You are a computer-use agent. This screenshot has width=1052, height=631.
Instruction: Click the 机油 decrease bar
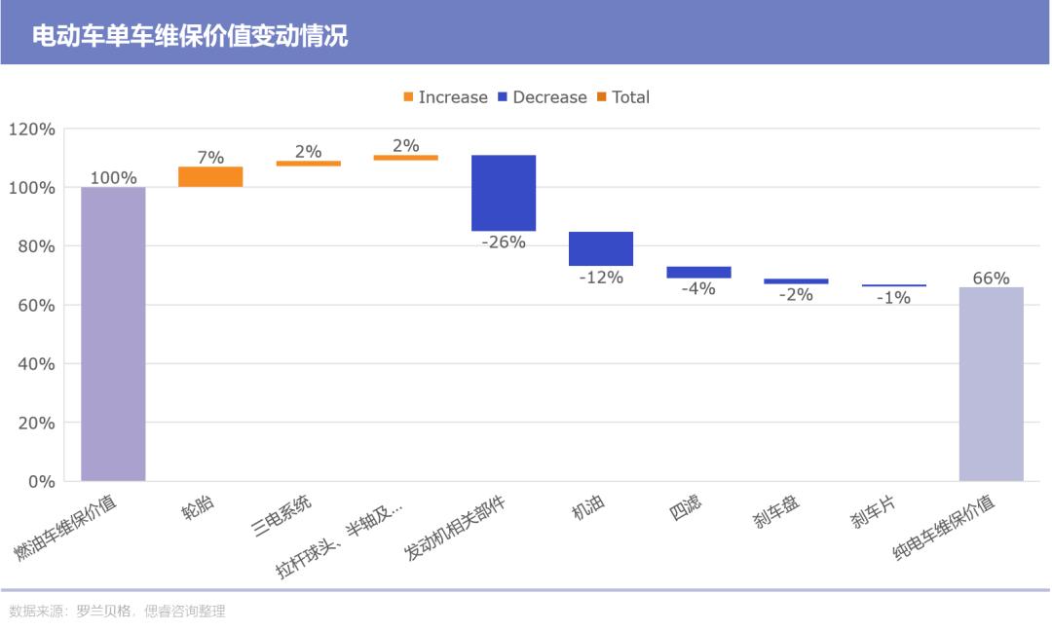[601, 248]
